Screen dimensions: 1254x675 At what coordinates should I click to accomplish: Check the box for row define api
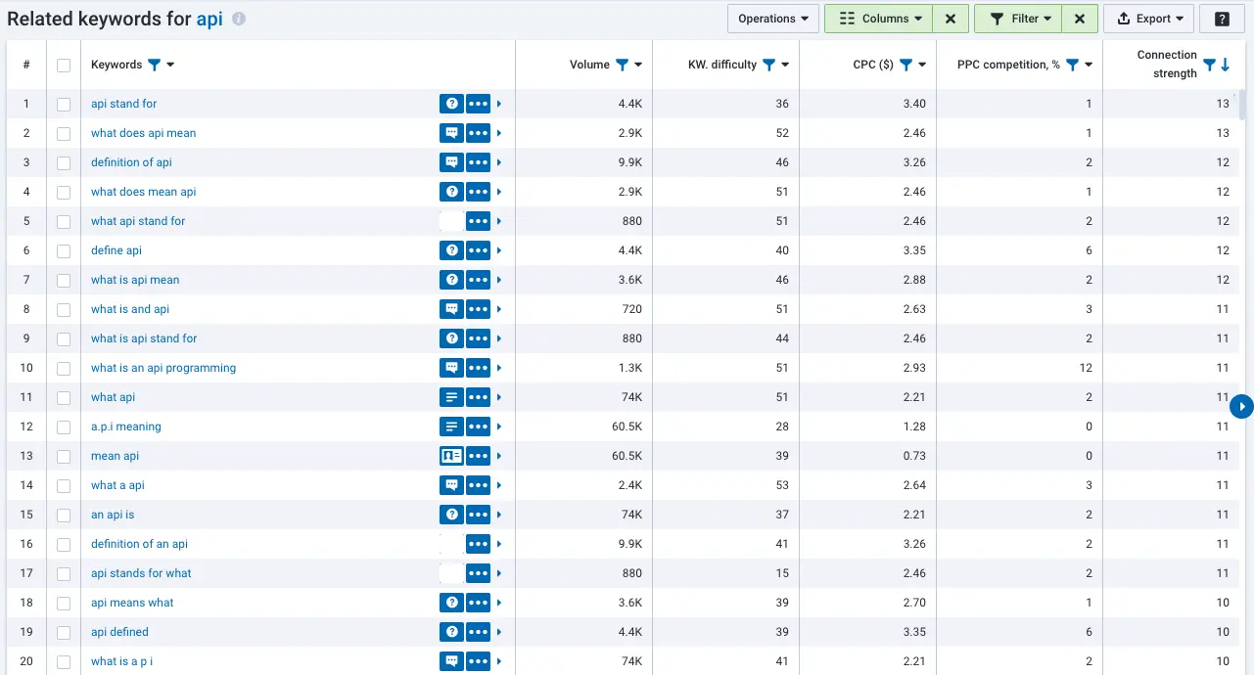pos(64,250)
